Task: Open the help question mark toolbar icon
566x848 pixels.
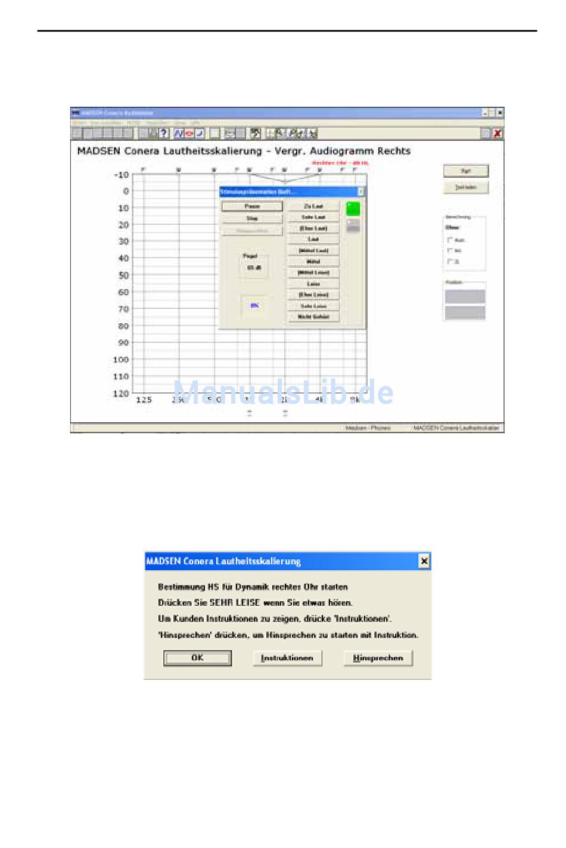Action: click(164, 134)
